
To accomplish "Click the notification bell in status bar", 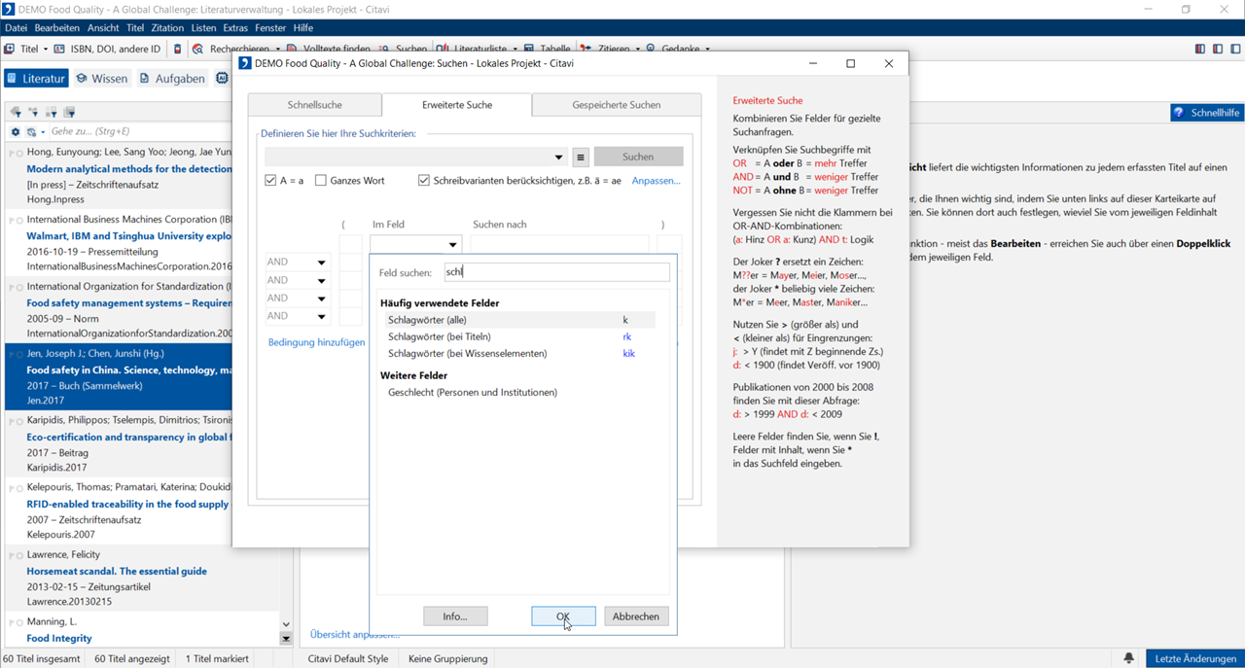I will (x=1128, y=658).
